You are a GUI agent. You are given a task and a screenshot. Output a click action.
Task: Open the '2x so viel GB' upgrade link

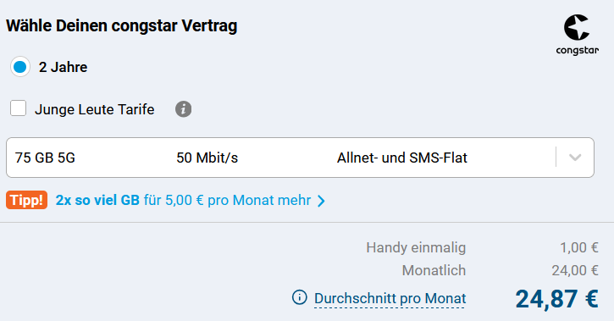(x=183, y=201)
